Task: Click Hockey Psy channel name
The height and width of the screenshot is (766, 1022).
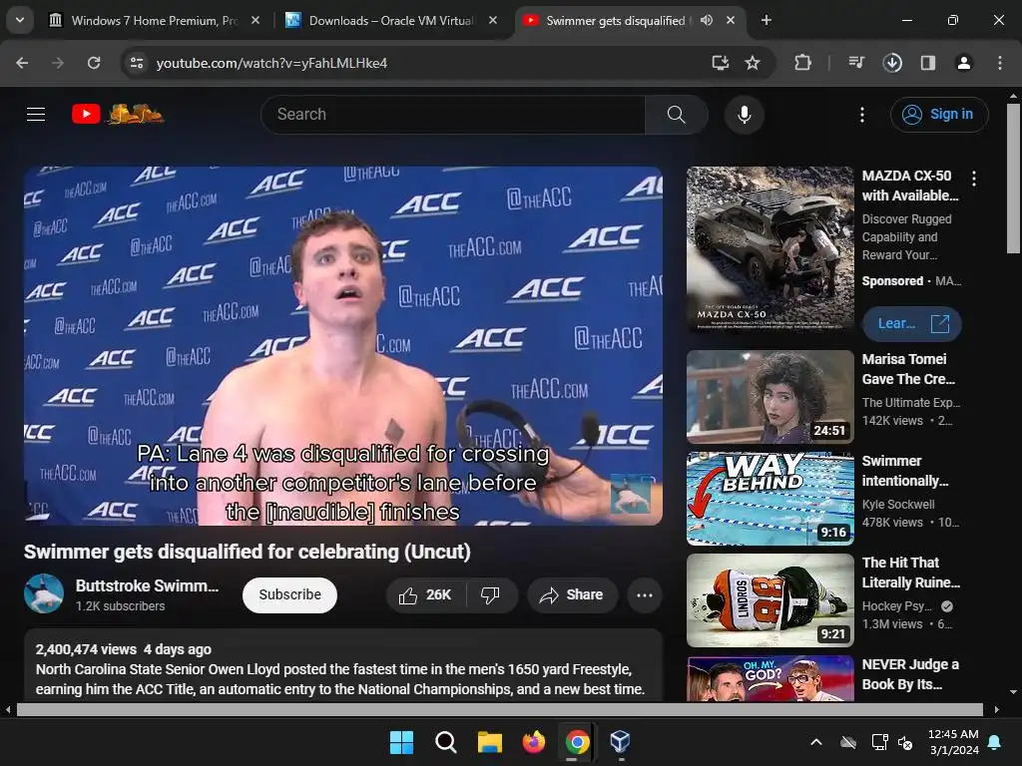Action: point(897,606)
